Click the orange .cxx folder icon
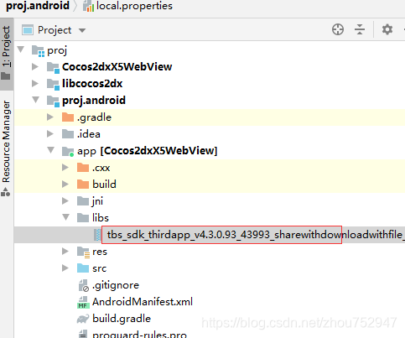Screen dimensions: 405x338 coord(83,168)
